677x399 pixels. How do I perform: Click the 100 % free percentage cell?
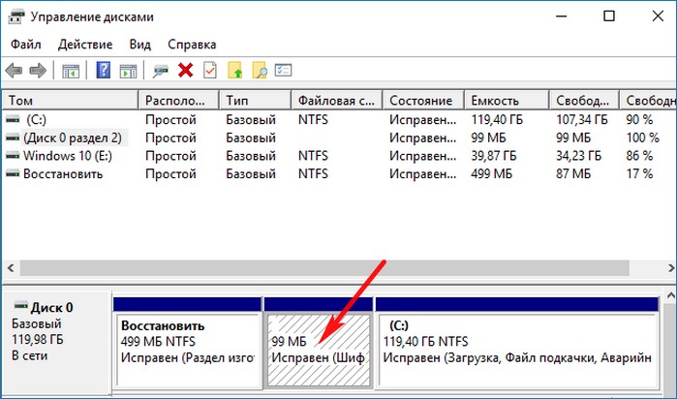tap(642, 138)
